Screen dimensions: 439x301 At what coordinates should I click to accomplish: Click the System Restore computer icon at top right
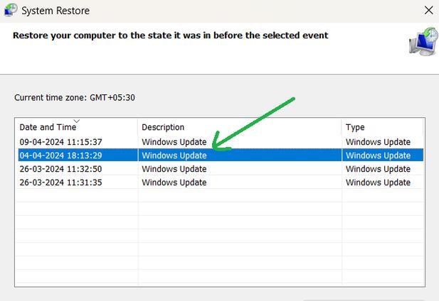coord(423,41)
